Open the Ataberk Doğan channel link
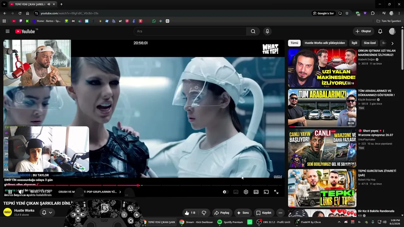The image size is (404, 227). 367,59
